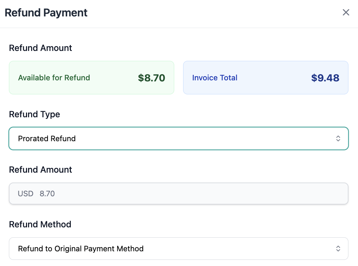Screen dimensions: 358x266
Task: Click the $9.48 invoice total amount
Action: (x=325, y=78)
